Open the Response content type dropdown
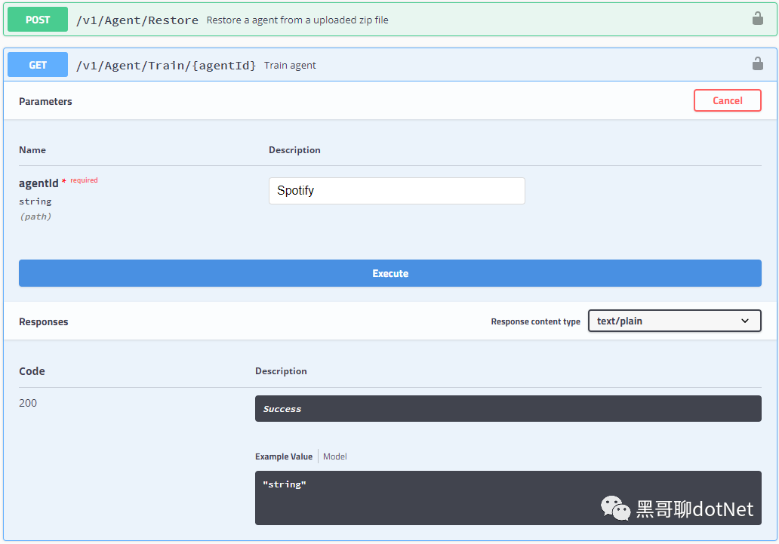This screenshot has height=544, width=779. click(x=674, y=321)
